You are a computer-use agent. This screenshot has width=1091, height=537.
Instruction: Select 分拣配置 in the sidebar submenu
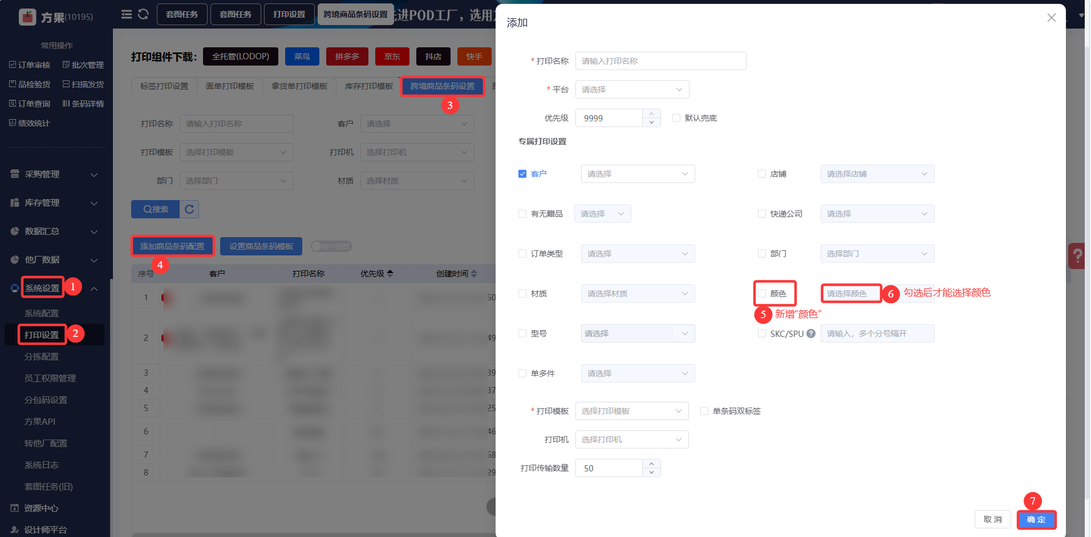pyautogui.click(x=42, y=356)
